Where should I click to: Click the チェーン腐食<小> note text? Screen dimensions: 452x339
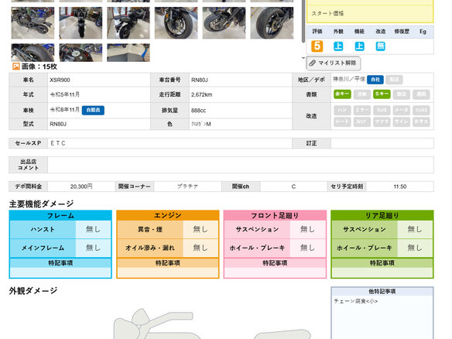coord(356,301)
